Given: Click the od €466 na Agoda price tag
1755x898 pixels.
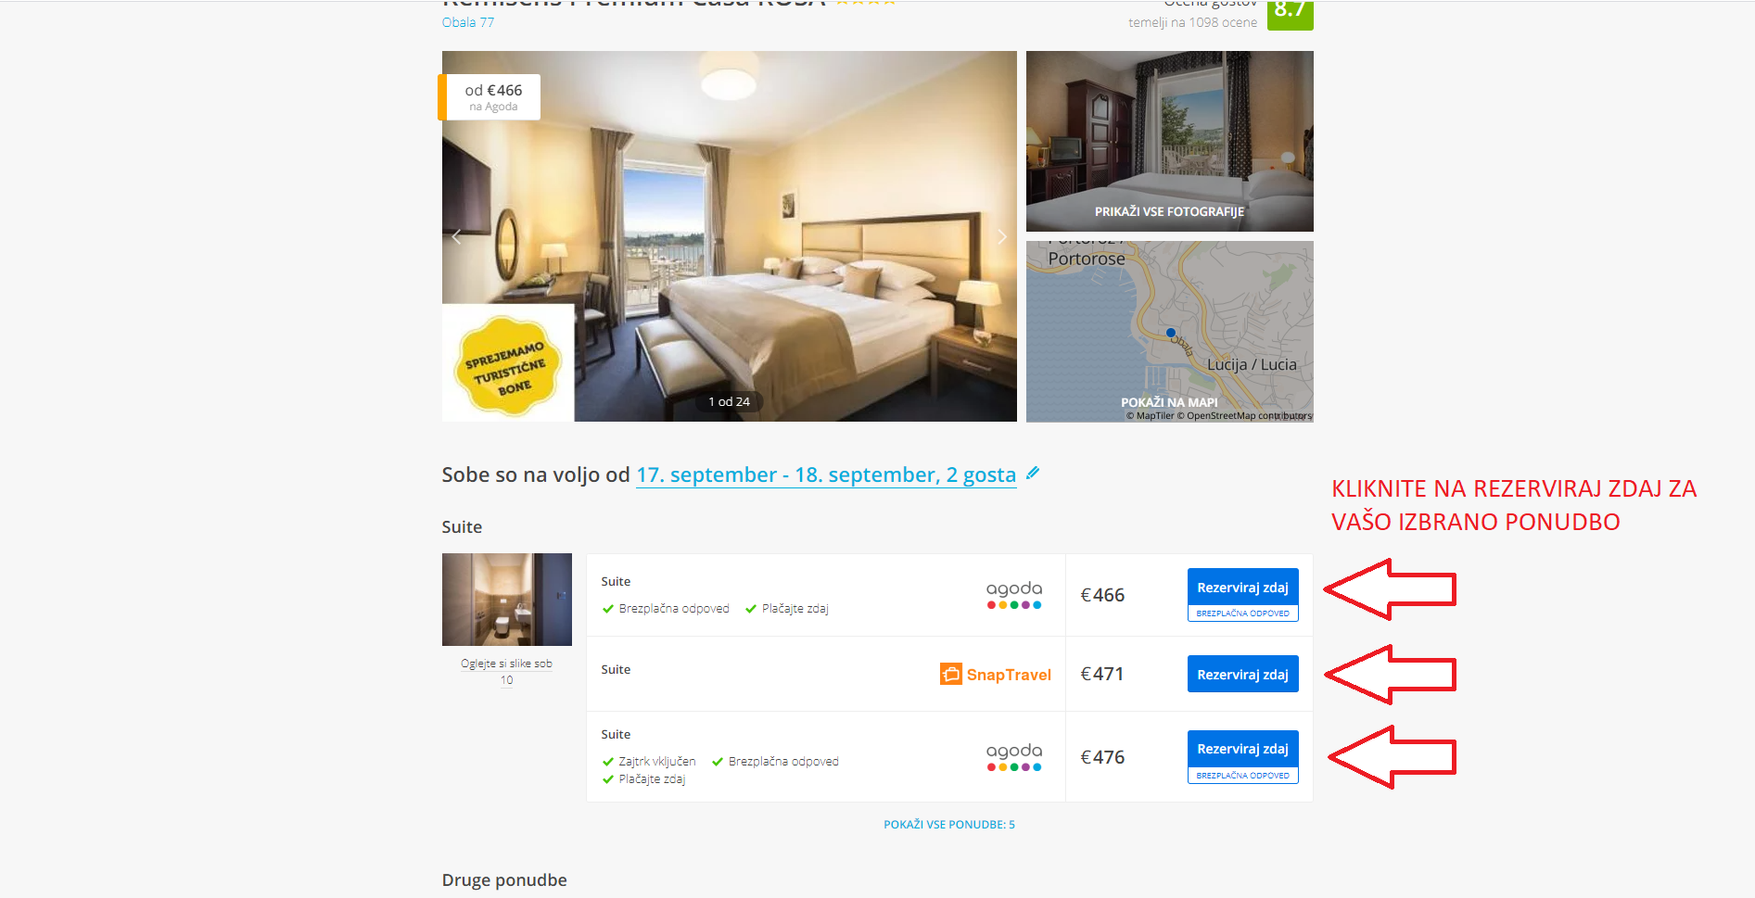Looking at the screenshot, I should pyautogui.click(x=491, y=97).
